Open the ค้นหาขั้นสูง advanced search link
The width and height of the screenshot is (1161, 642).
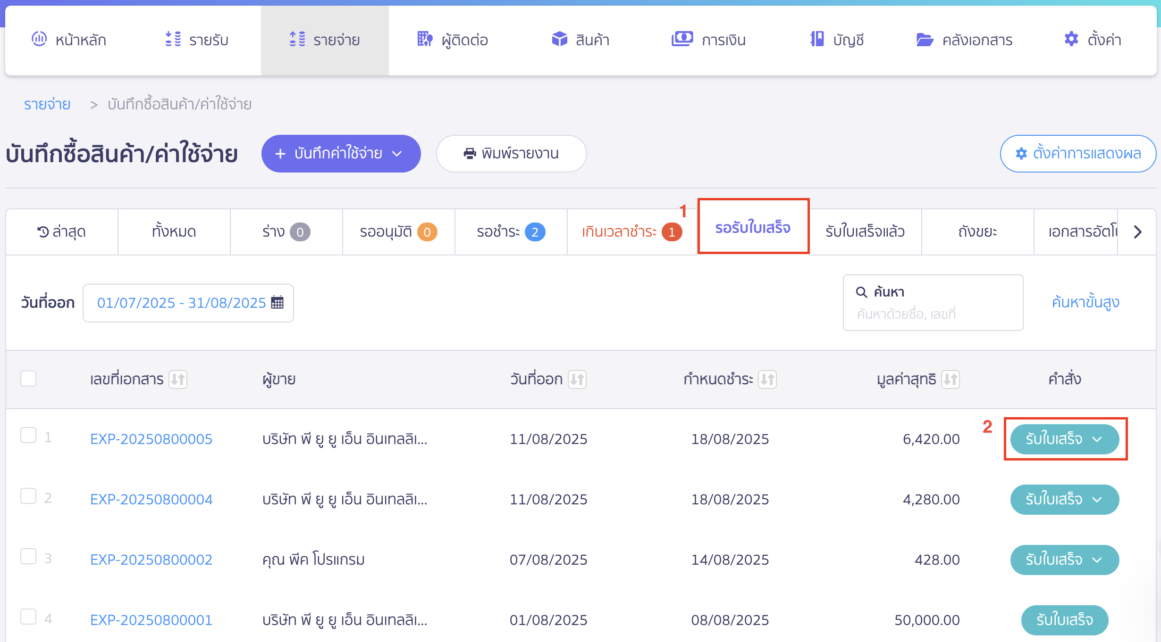[x=1085, y=302]
